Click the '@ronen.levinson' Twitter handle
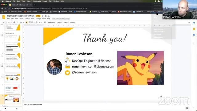 point(84,72)
